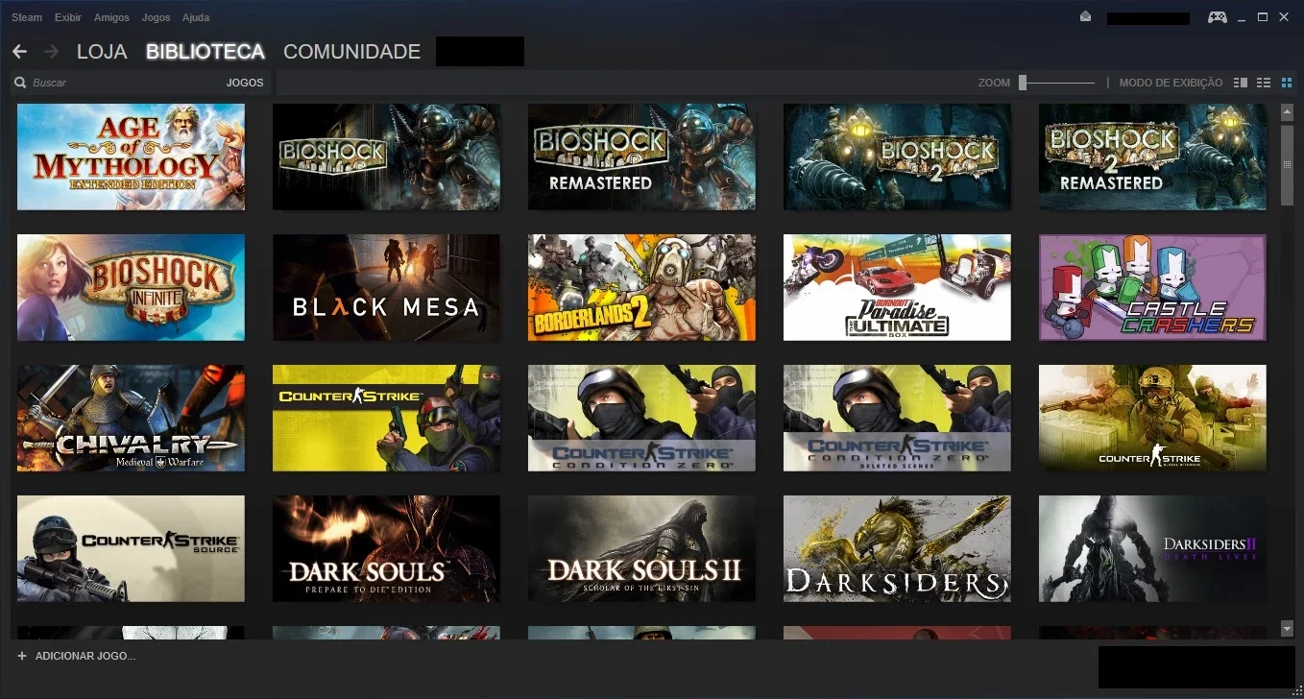Select the BioShock 2 Remastered tile
1304x699 pixels.
[x=1152, y=157]
